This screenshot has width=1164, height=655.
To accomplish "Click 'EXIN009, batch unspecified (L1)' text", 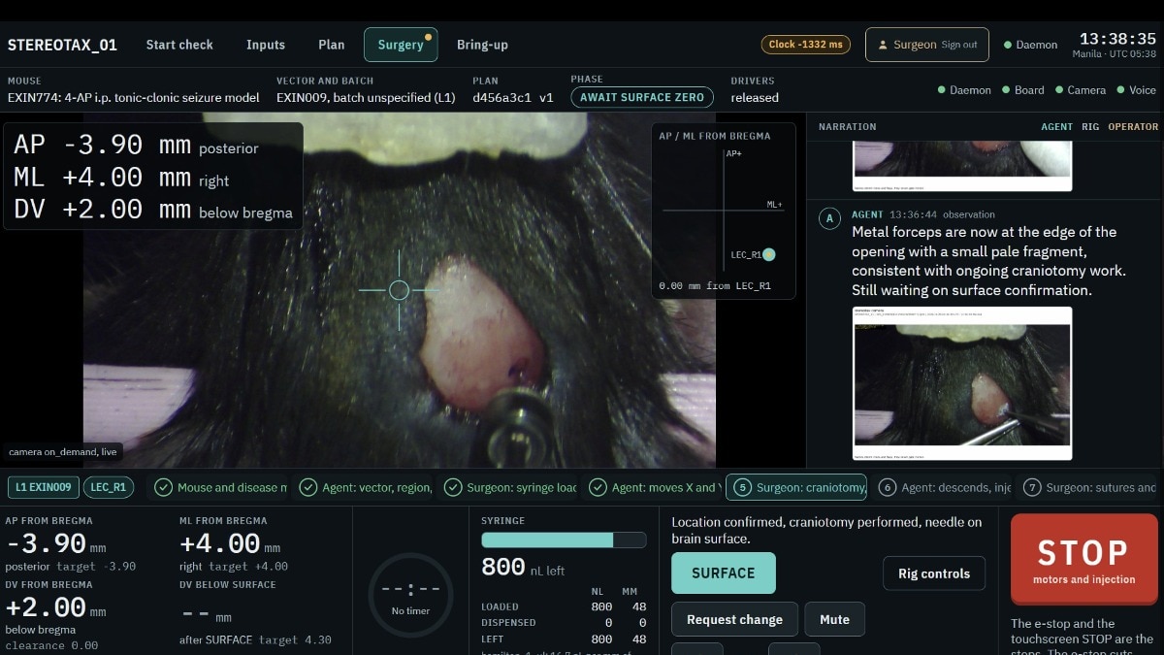I will (x=366, y=97).
